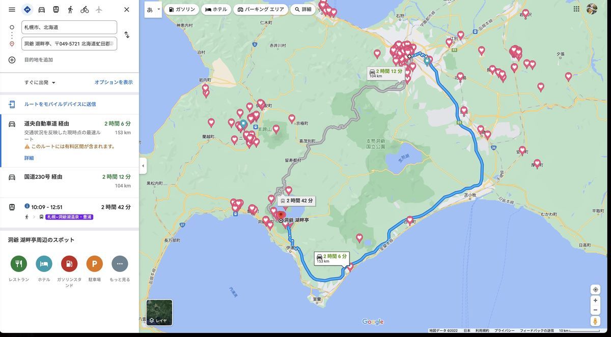Open the hamburger main menu
Screen dimensions: 611x337
12,10
